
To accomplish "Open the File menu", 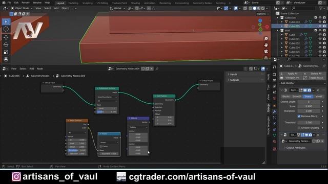I will [x=9, y=3].
